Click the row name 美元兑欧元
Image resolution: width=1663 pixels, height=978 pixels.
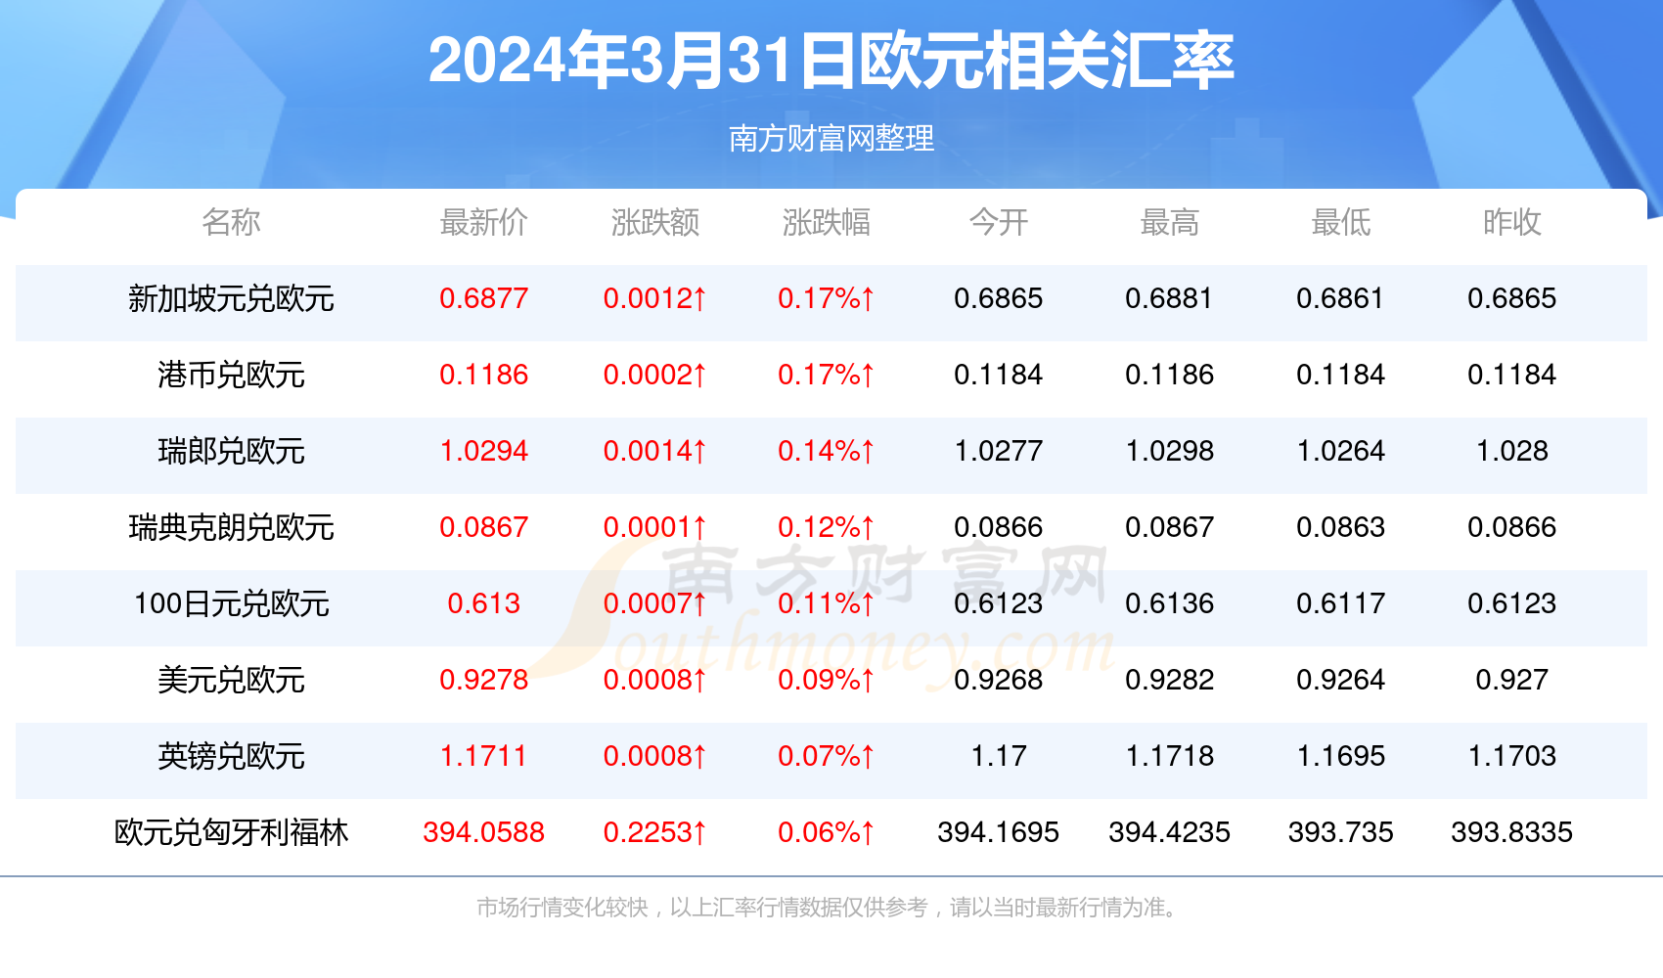(231, 680)
